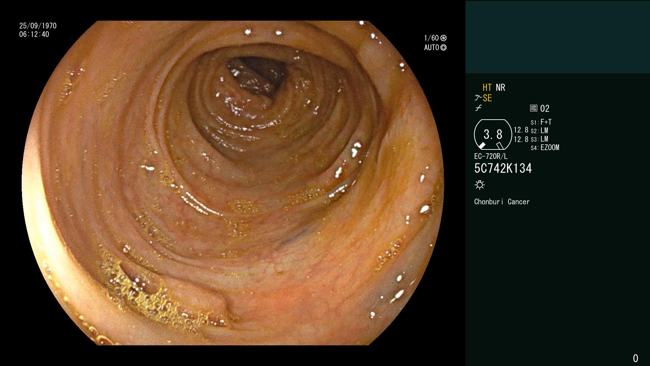Click the filled channel marker in scope outline
The height and width of the screenshot is (366, 650).
482,146
